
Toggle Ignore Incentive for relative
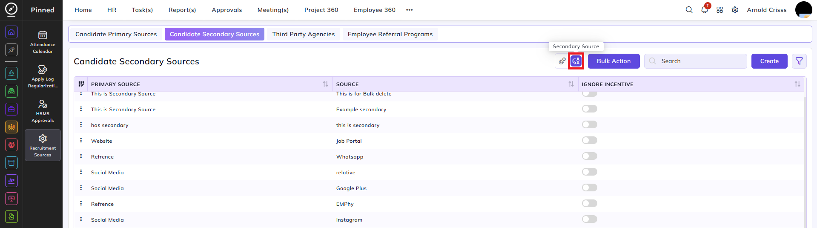(590, 172)
